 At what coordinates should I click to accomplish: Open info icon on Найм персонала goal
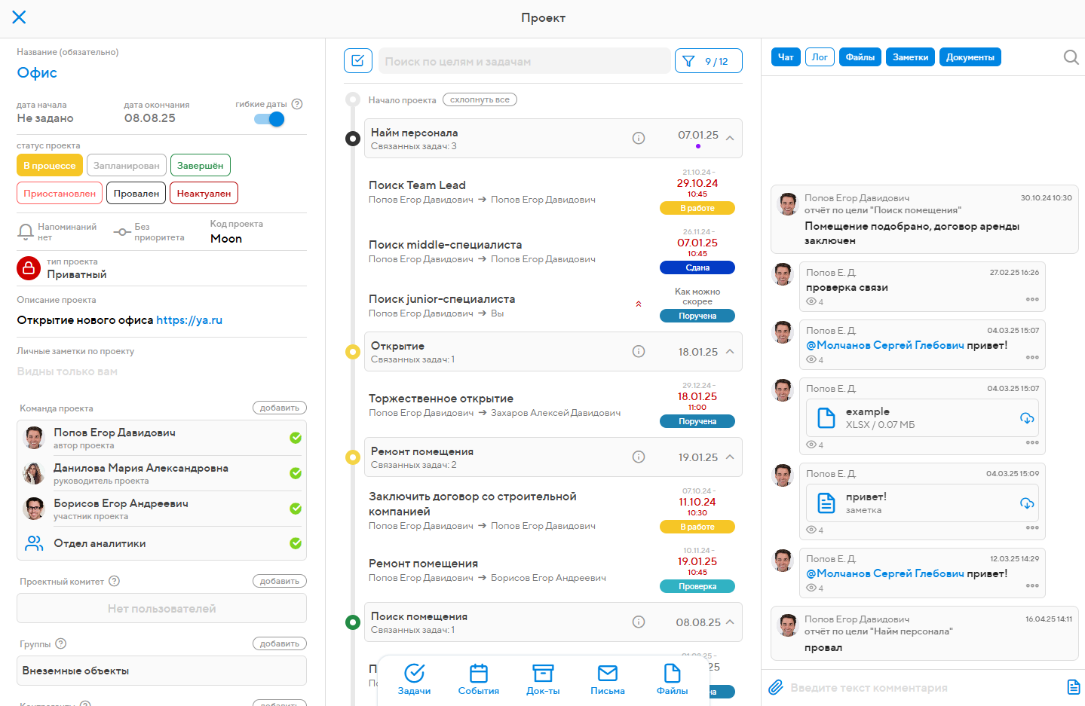tap(639, 138)
